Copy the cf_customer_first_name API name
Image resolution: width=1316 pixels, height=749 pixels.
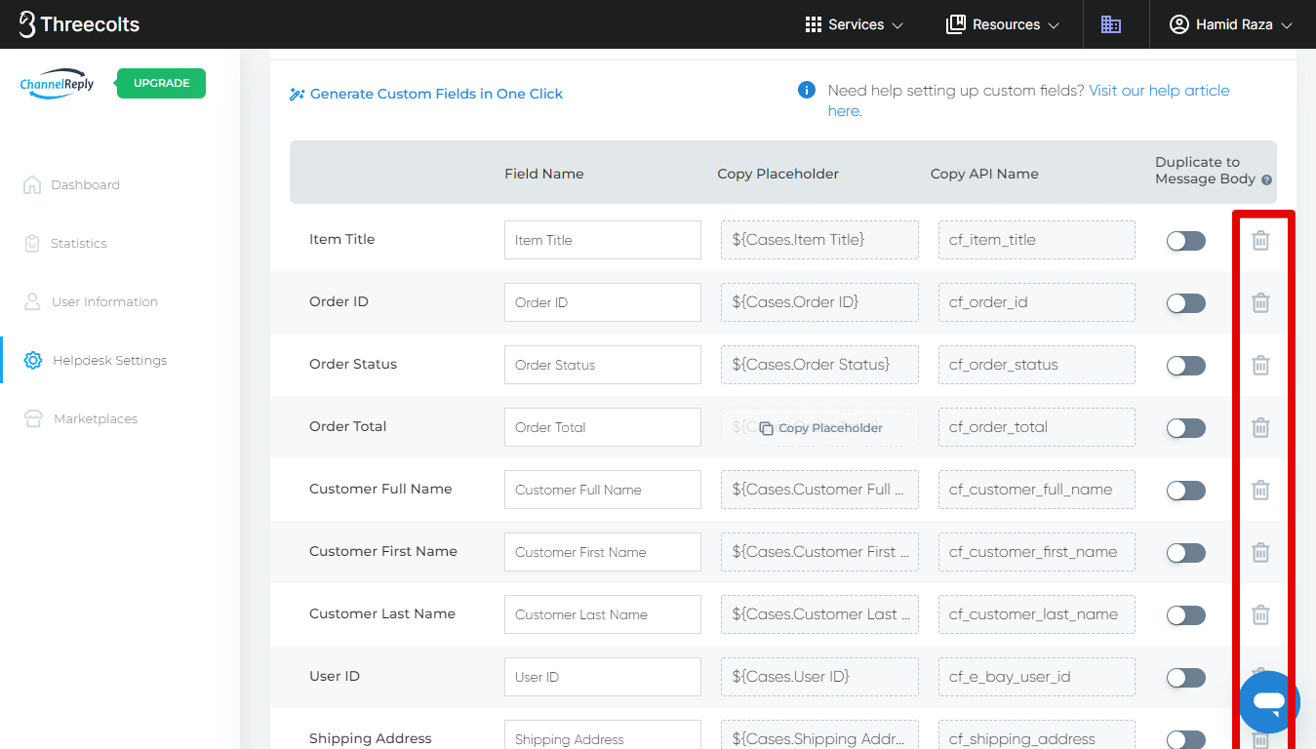(1036, 552)
